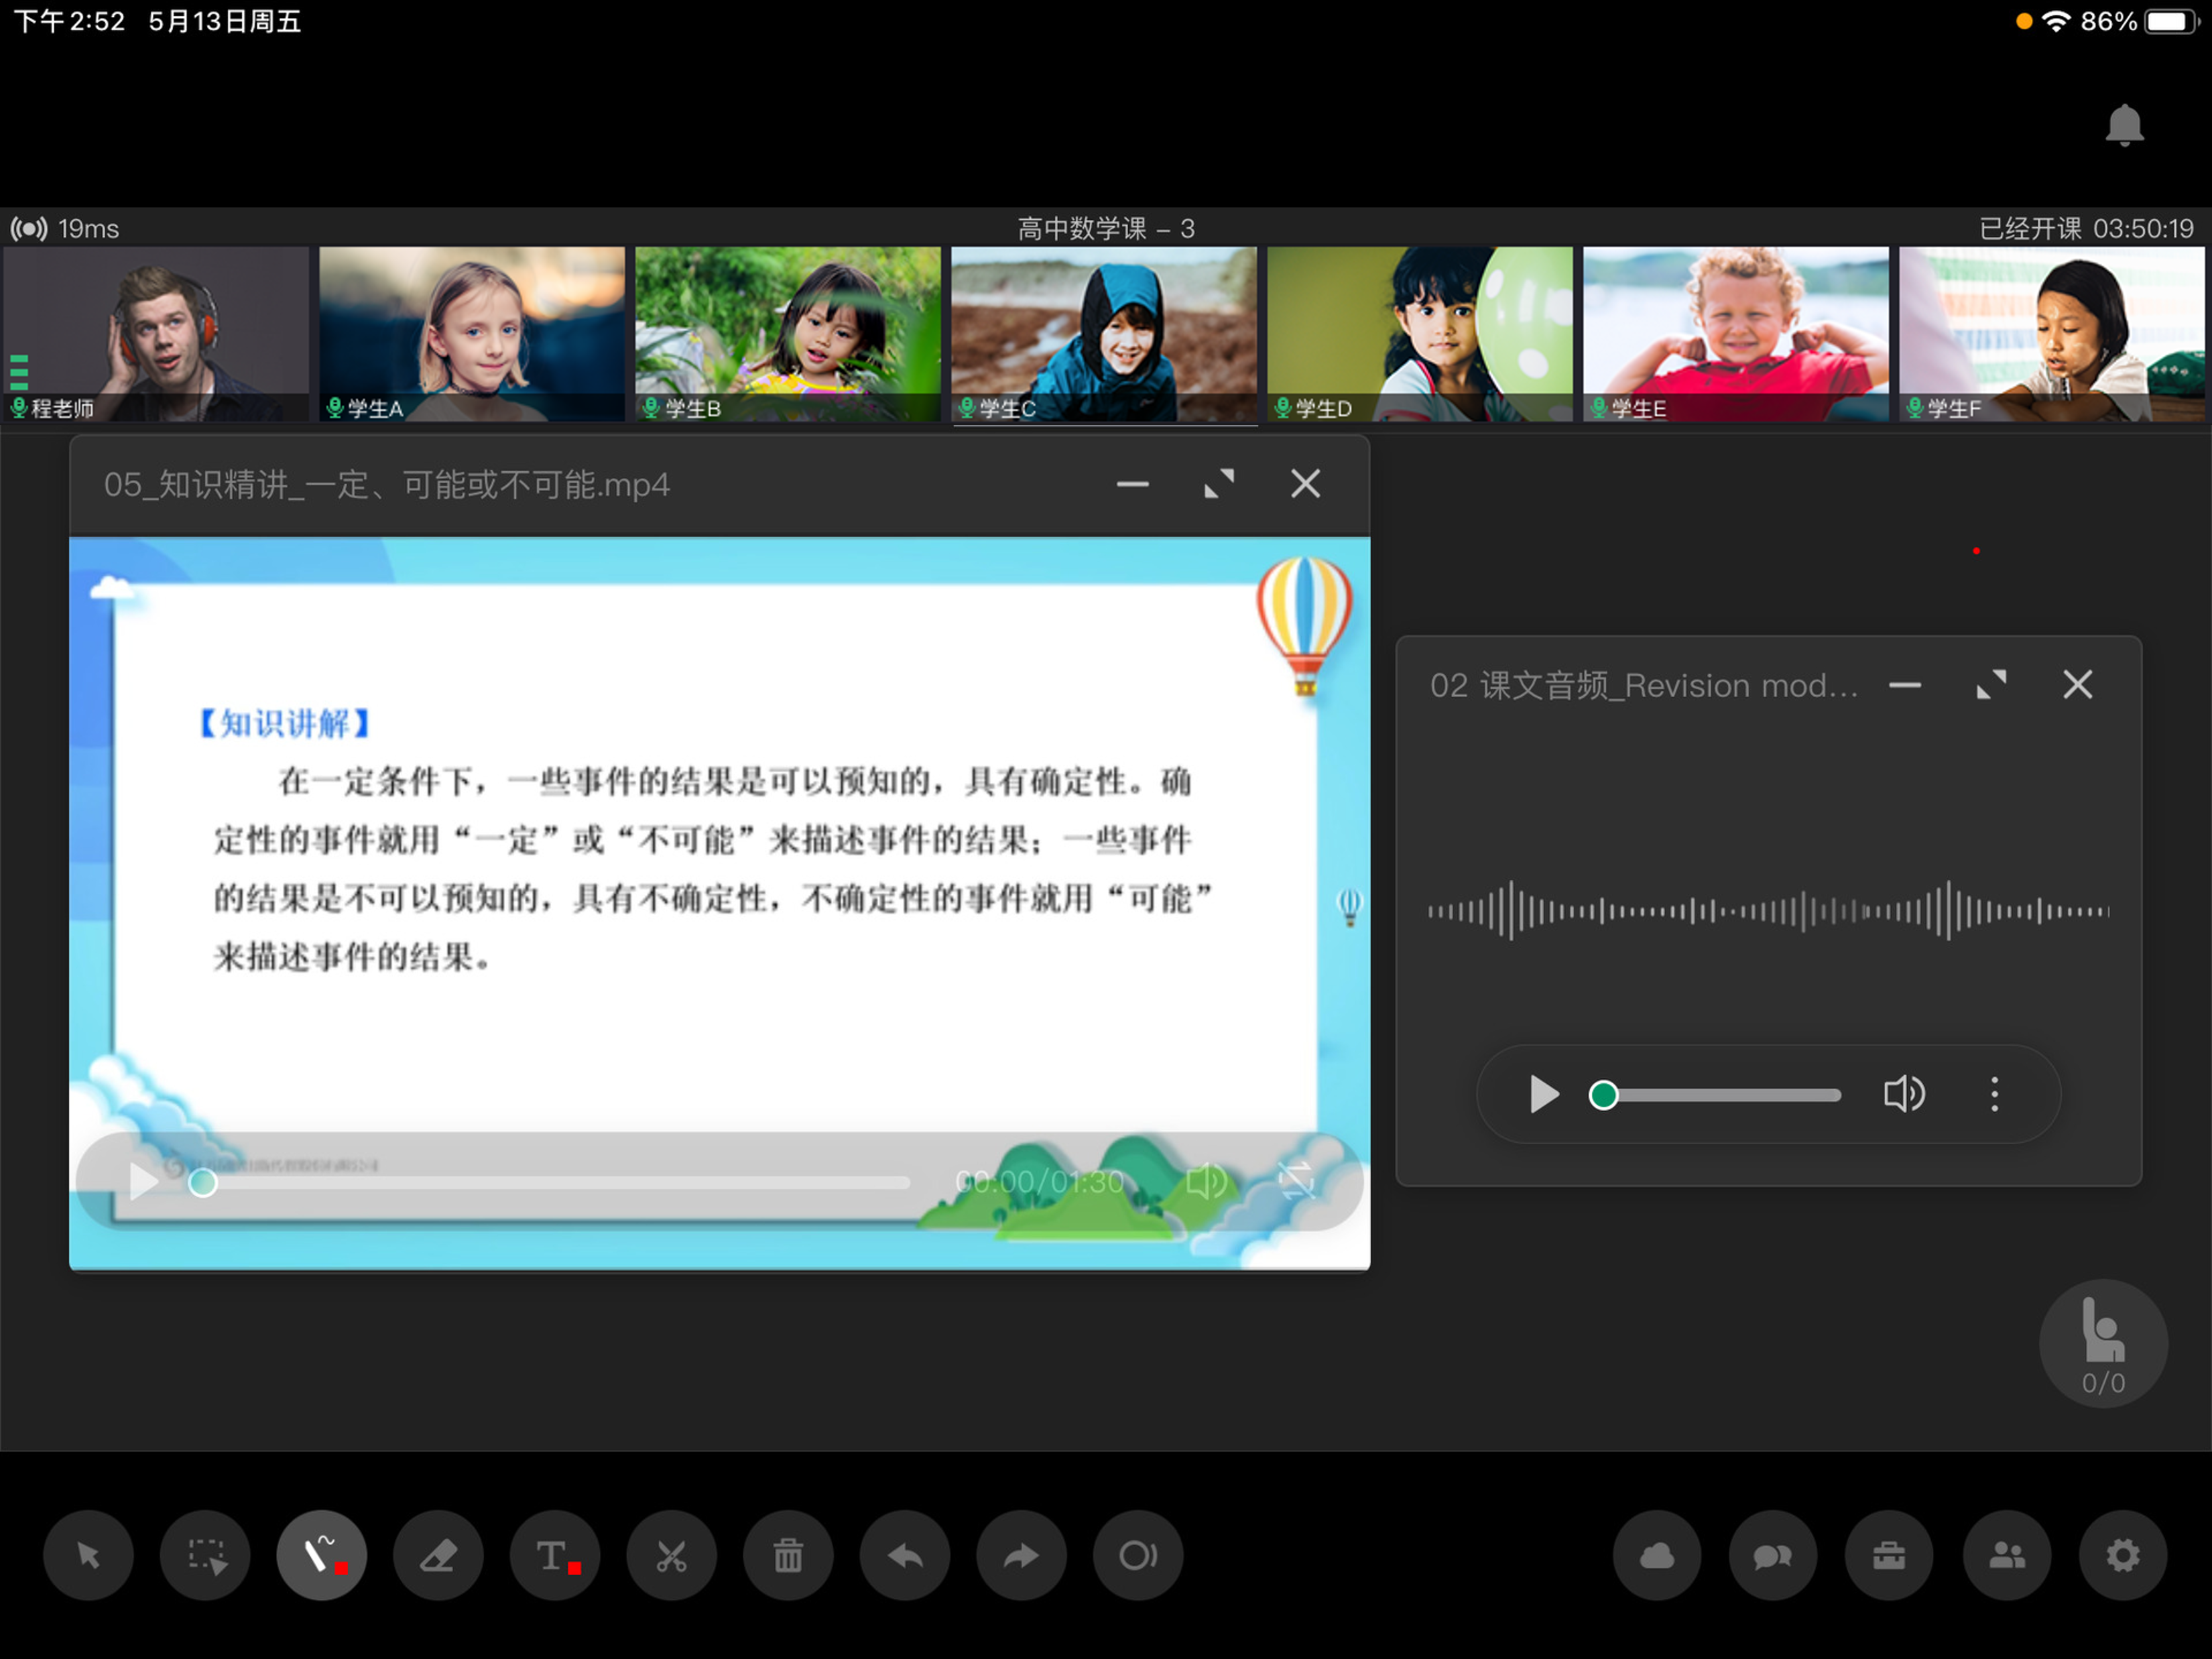Viewport: 2212px width, 1659px height.
Task: Tap the clock 下午2:52
Action: coord(70,21)
